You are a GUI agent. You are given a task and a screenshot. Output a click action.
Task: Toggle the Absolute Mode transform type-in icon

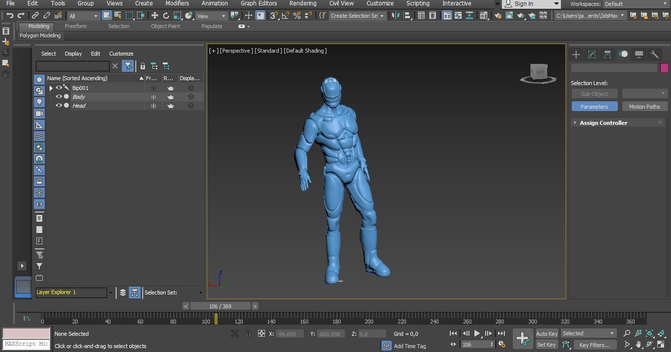262,334
